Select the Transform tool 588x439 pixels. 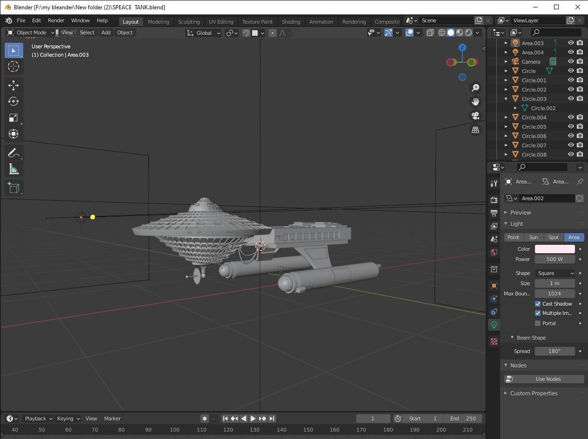(13, 134)
